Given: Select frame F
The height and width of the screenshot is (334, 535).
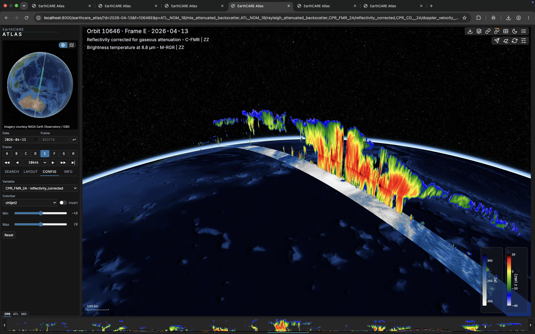Looking at the screenshot, I should 54,154.
